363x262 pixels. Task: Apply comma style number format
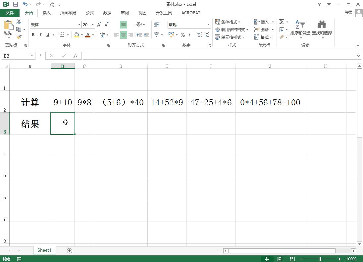(189, 35)
